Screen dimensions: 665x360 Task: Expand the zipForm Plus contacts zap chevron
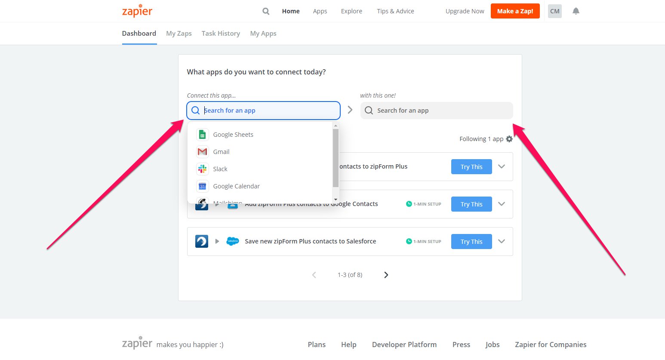502,166
